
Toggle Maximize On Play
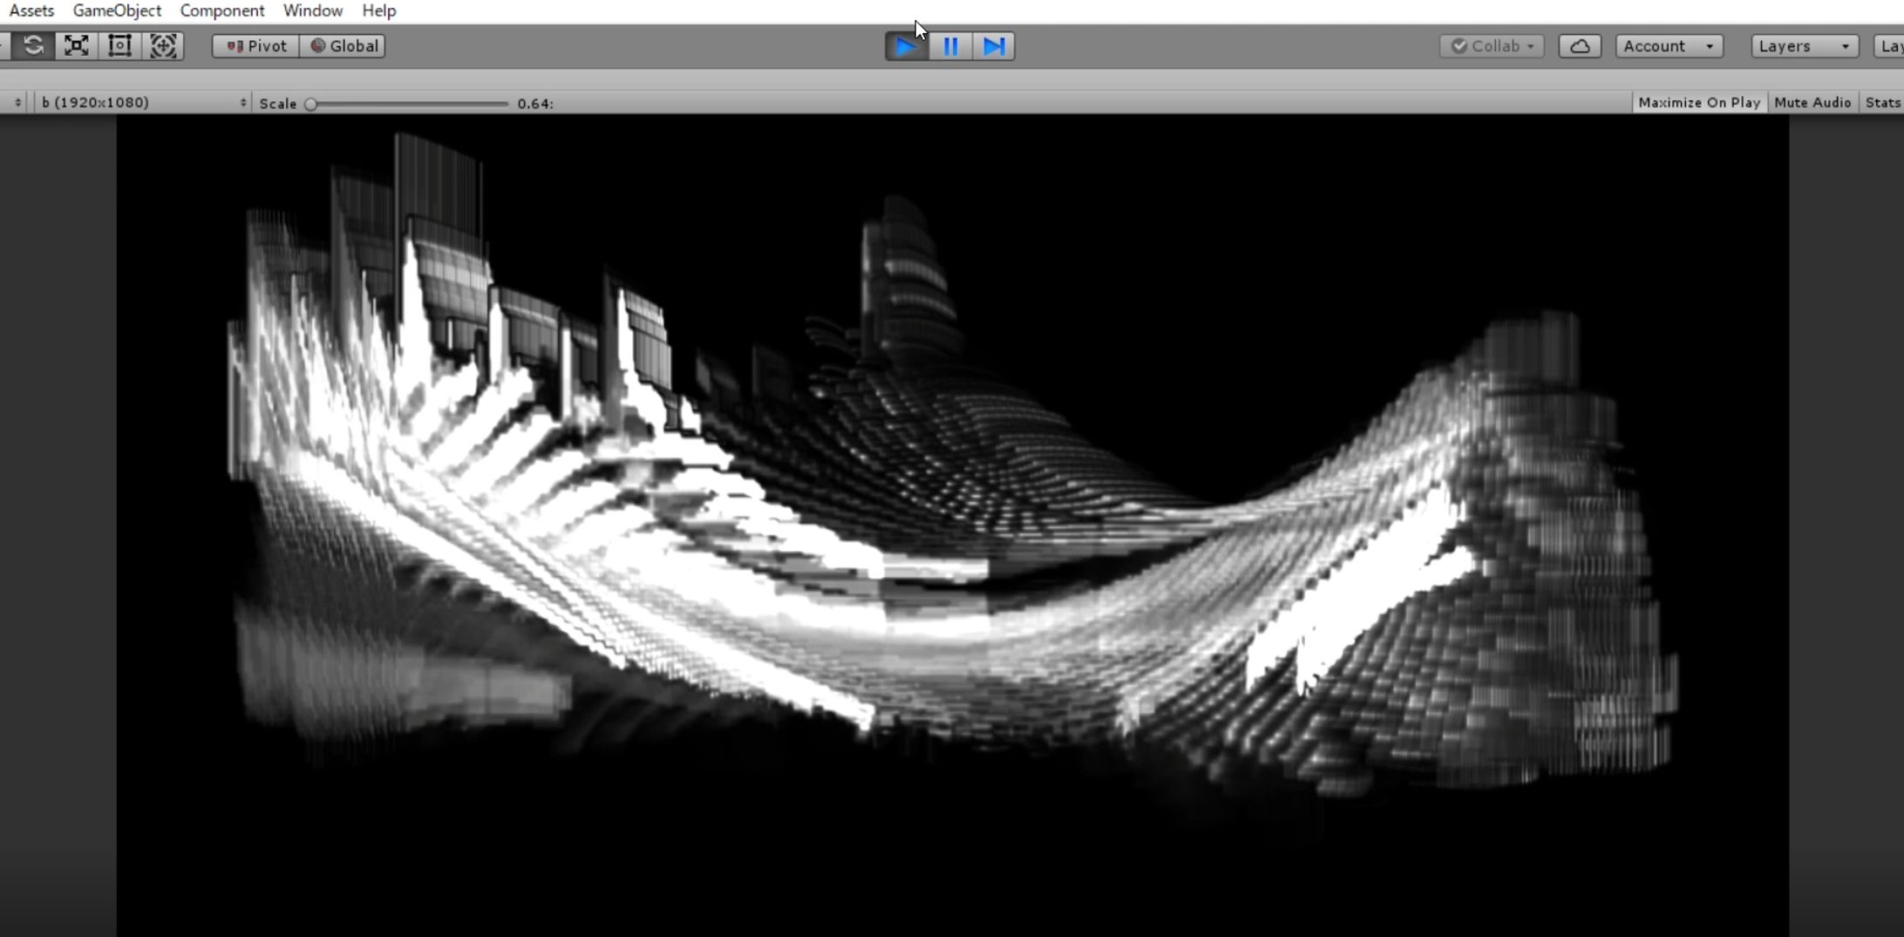coord(1698,103)
